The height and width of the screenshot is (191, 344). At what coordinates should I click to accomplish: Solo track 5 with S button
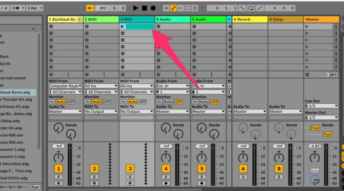pos(202,177)
